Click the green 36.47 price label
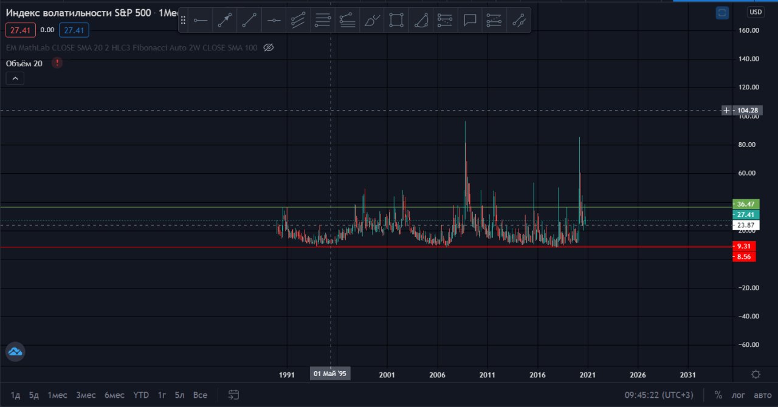 745,204
